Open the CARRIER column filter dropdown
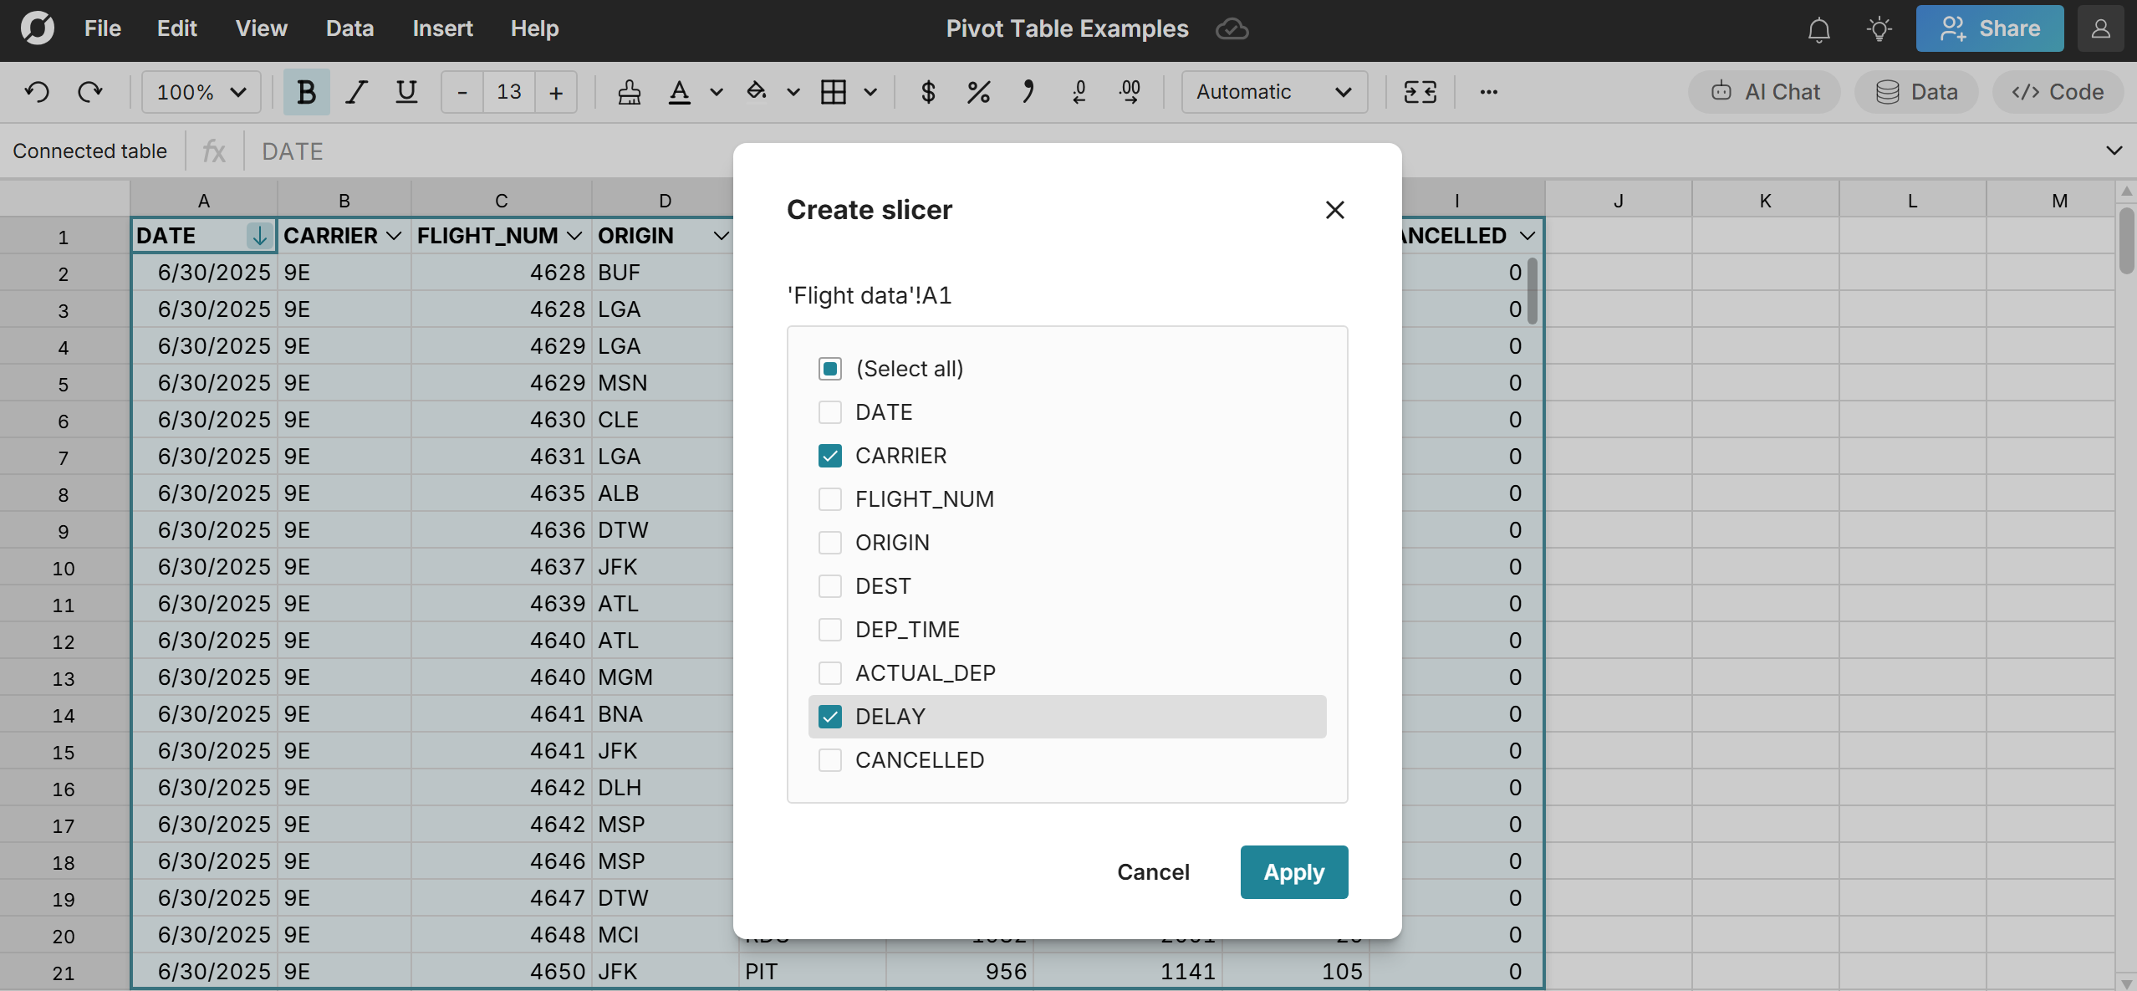The image size is (2137, 991). [x=394, y=235]
